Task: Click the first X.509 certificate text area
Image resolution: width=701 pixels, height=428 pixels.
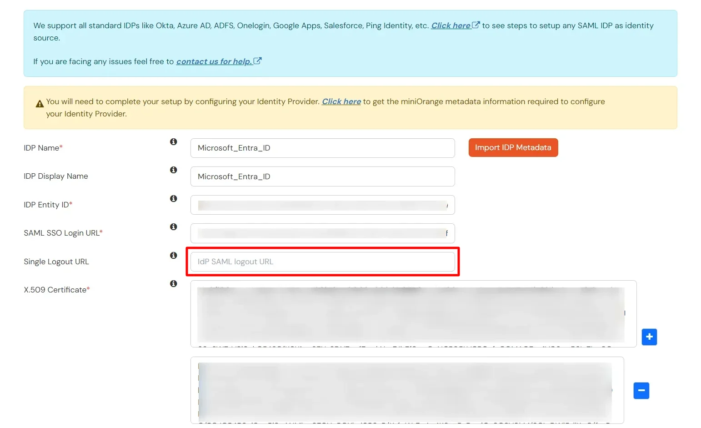Action: pos(409,314)
